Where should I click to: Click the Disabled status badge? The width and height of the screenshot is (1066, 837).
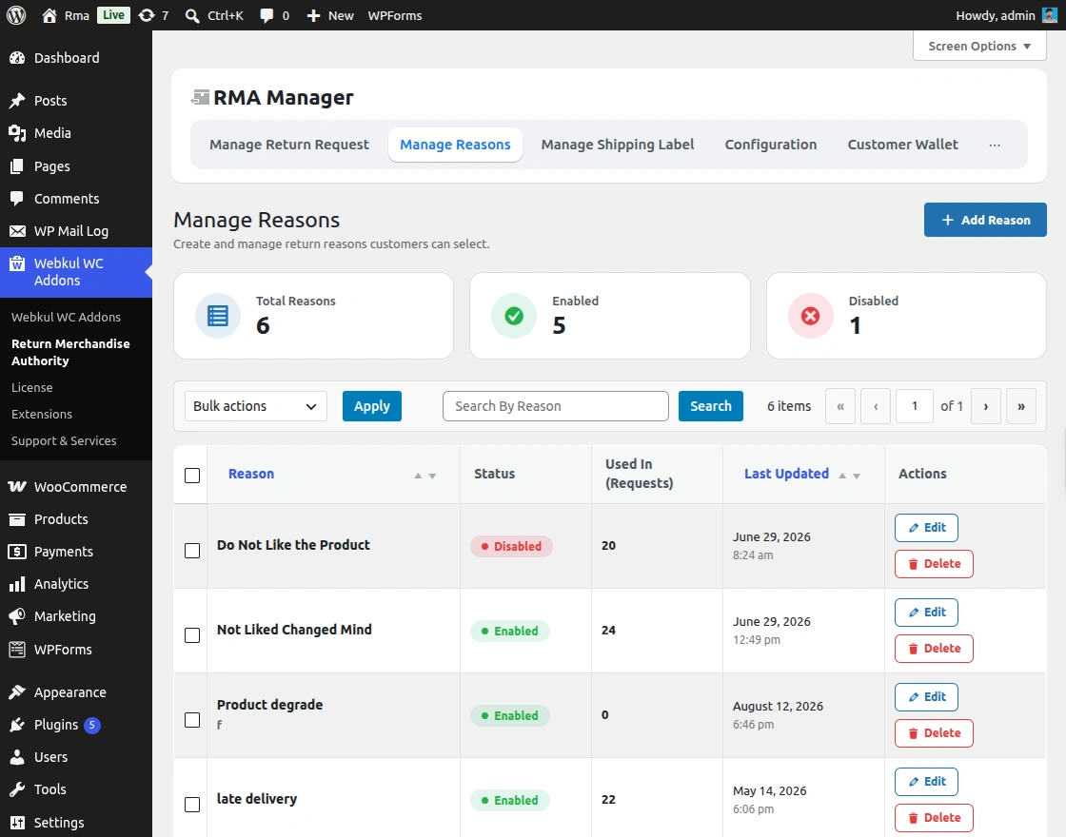[x=511, y=546]
